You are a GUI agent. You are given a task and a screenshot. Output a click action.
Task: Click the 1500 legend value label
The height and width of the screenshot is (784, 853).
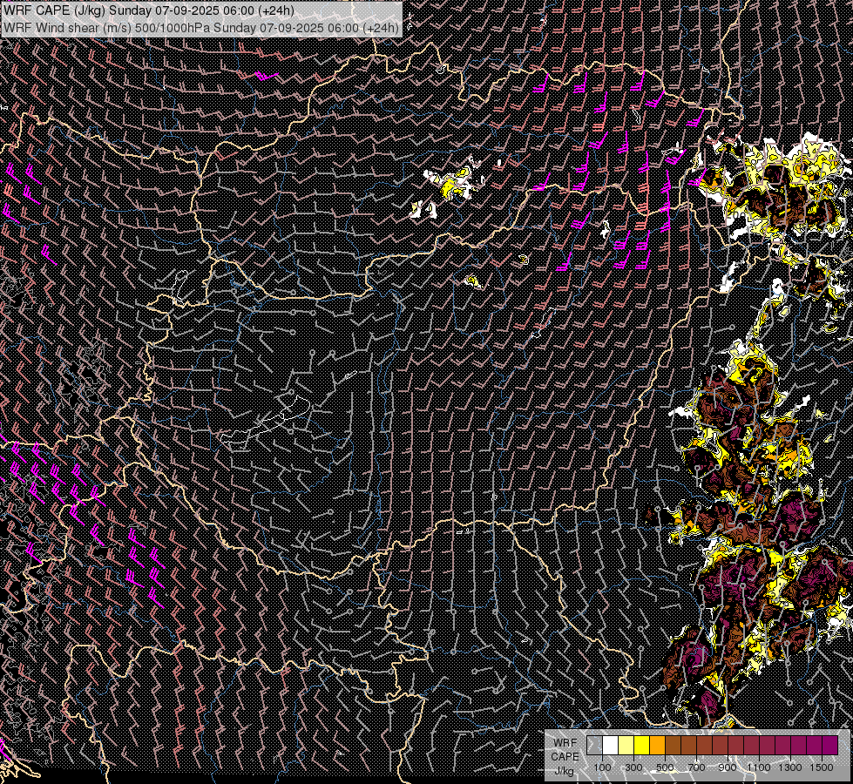coord(822,767)
